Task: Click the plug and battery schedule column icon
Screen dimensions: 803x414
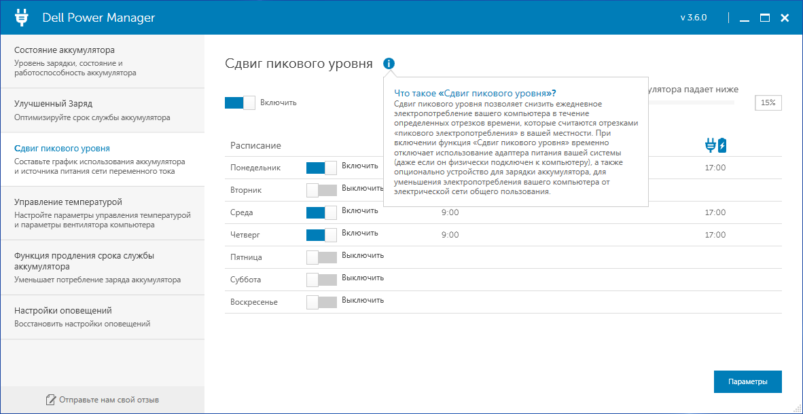Action: (x=715, y=145)
